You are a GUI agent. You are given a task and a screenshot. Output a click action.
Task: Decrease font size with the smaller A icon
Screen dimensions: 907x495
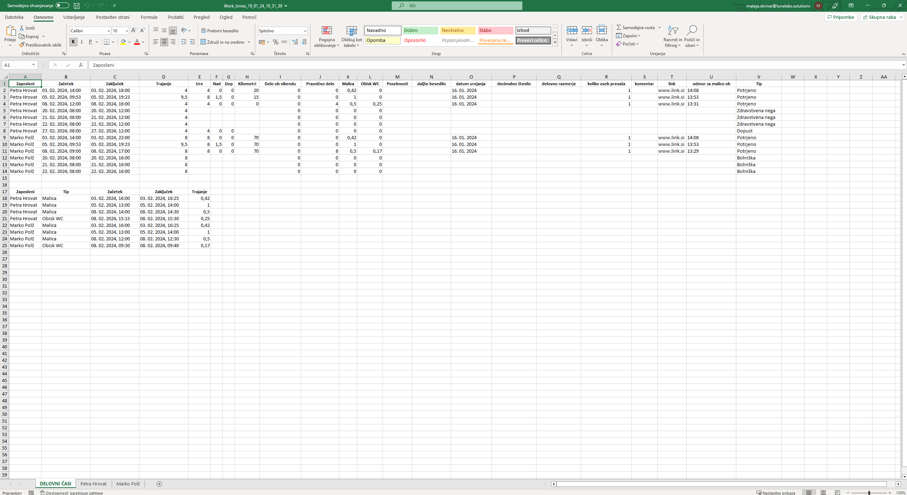pos(142,31)
